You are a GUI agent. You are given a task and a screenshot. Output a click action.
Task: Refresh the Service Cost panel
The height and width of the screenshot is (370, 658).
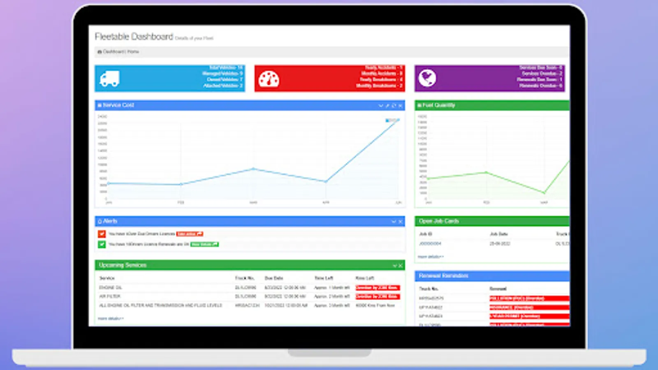(394, 106)
